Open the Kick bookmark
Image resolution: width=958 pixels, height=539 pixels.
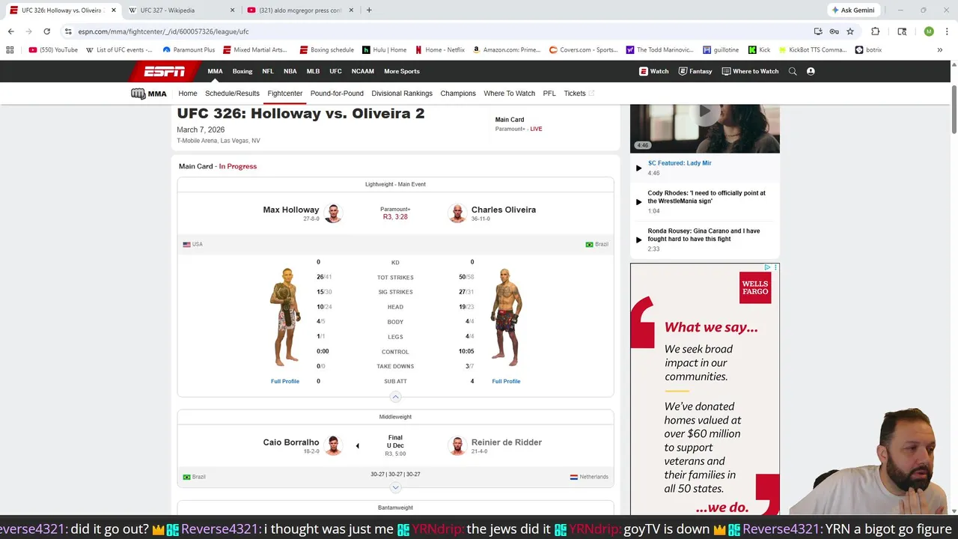759,50
